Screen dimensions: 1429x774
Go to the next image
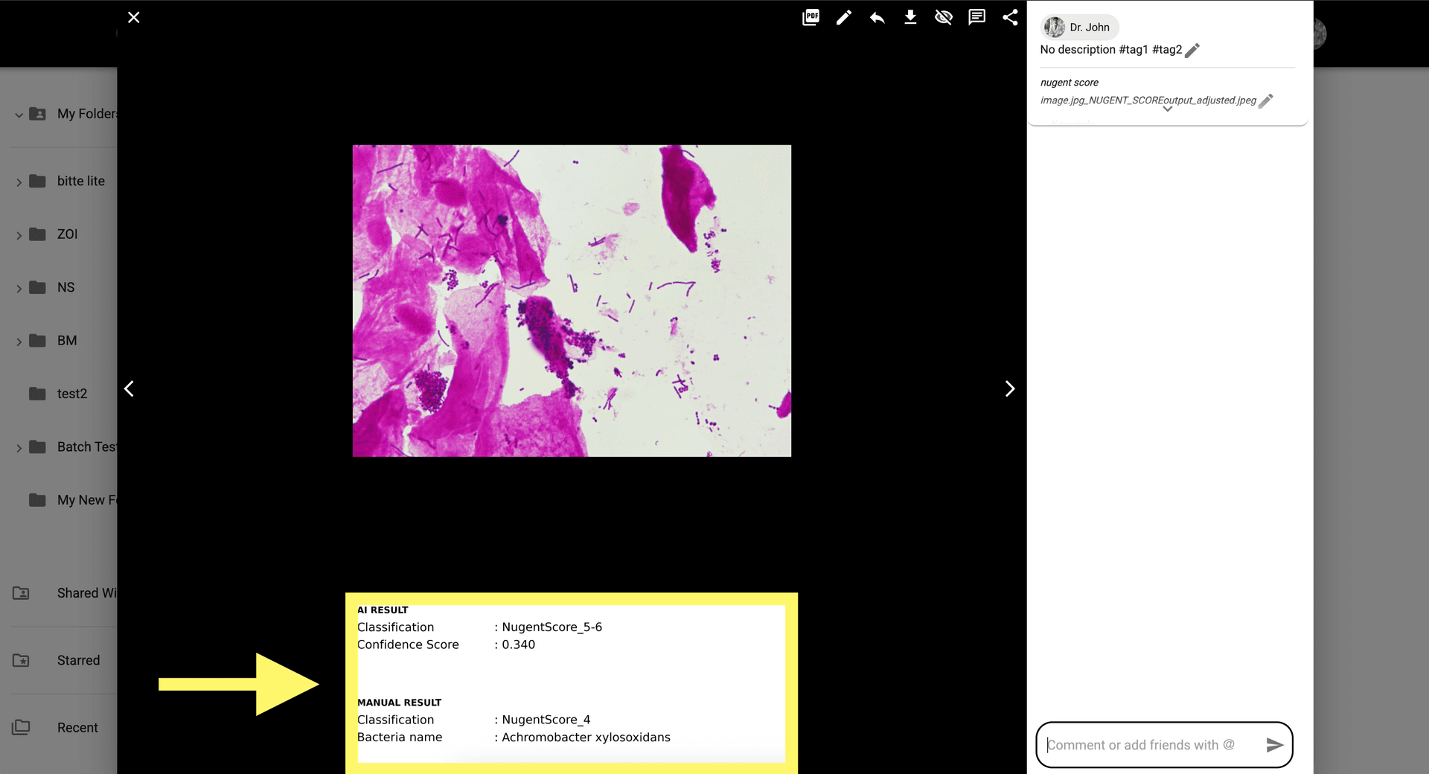click(x=1009, y=388)
